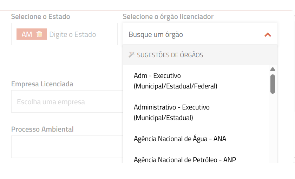This screenshot has height=179, width=295.
Task: Click the Empresa Licenciada label
Action: coord(42,84)
